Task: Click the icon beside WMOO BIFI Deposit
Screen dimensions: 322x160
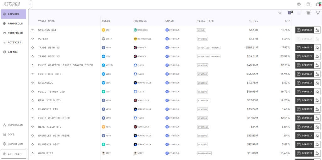Action: coord(317,153)
